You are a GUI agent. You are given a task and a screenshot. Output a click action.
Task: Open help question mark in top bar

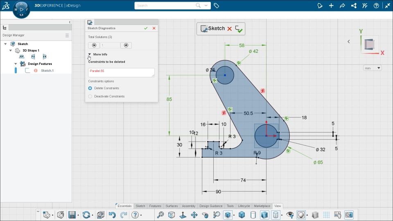point(376,5)
